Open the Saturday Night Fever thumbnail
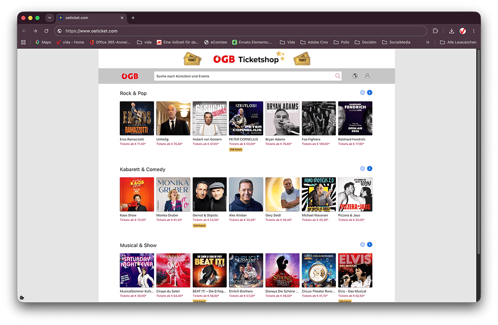The height and width of the screenshot is (325, 498). (x=137, y=270)
